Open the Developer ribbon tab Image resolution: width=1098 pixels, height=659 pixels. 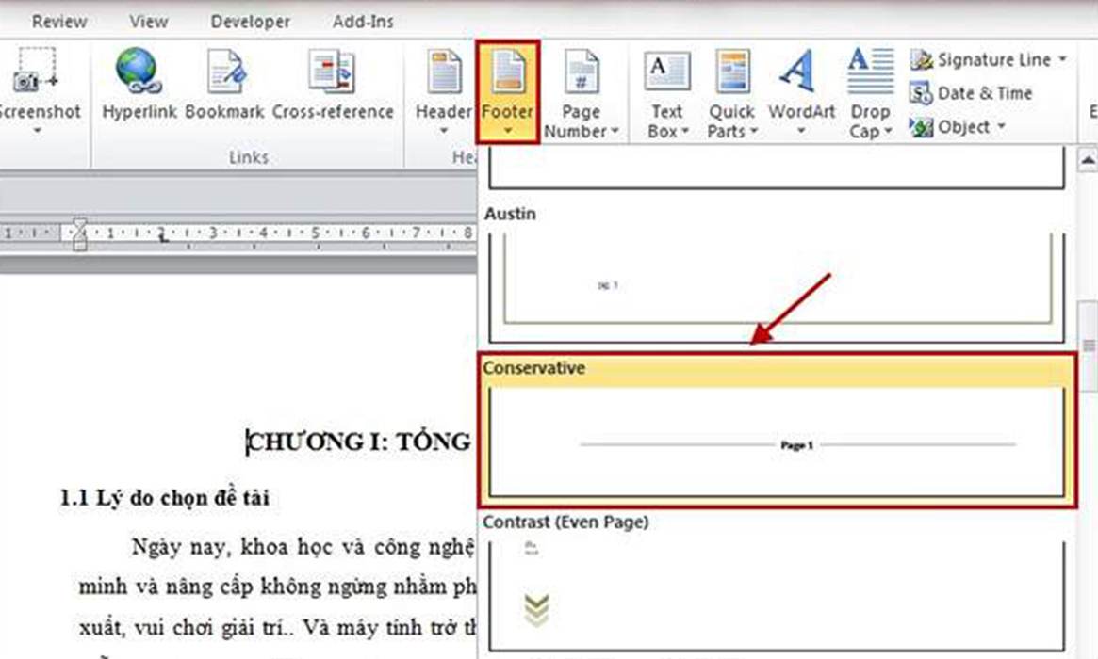249,20
